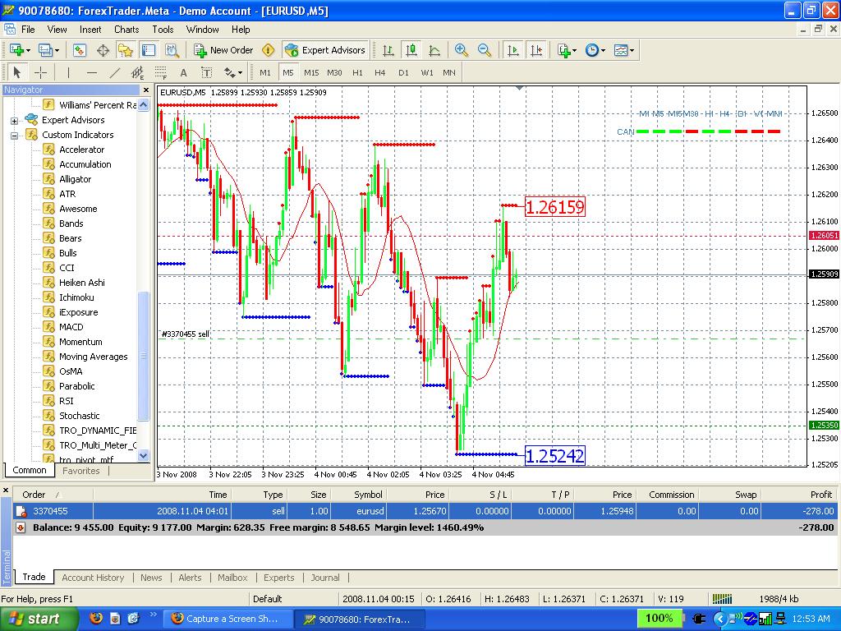
Task: Expand the Expert Advisors tree node
Action: (x=14, y=120)
